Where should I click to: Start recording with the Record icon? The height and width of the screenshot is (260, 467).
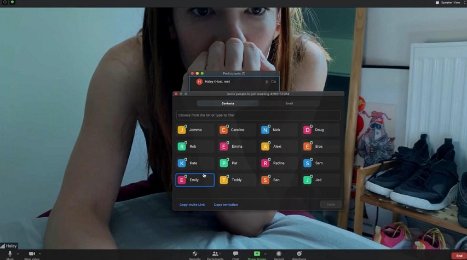(279, 254)
